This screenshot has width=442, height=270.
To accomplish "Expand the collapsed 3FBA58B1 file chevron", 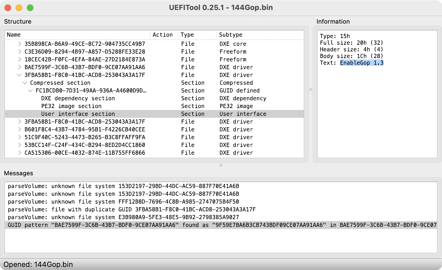I will (20, 121).
